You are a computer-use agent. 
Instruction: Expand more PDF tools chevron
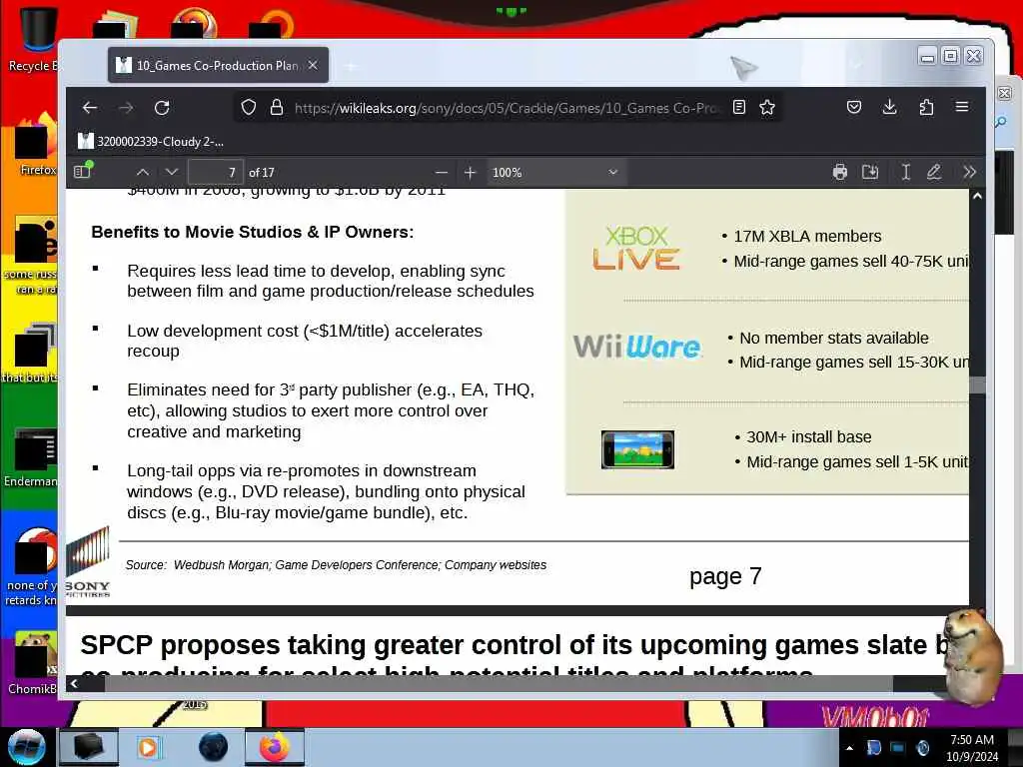click(969, 172)
